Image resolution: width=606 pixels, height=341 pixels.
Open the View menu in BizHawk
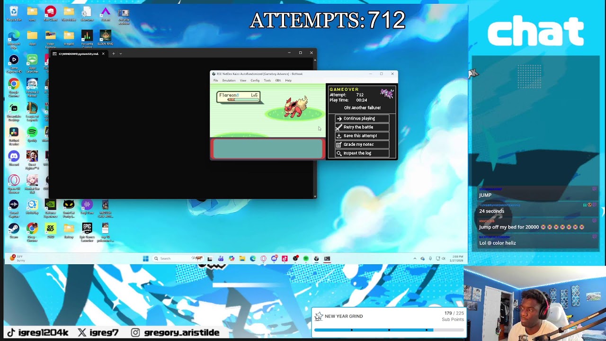tap(243, 81)
